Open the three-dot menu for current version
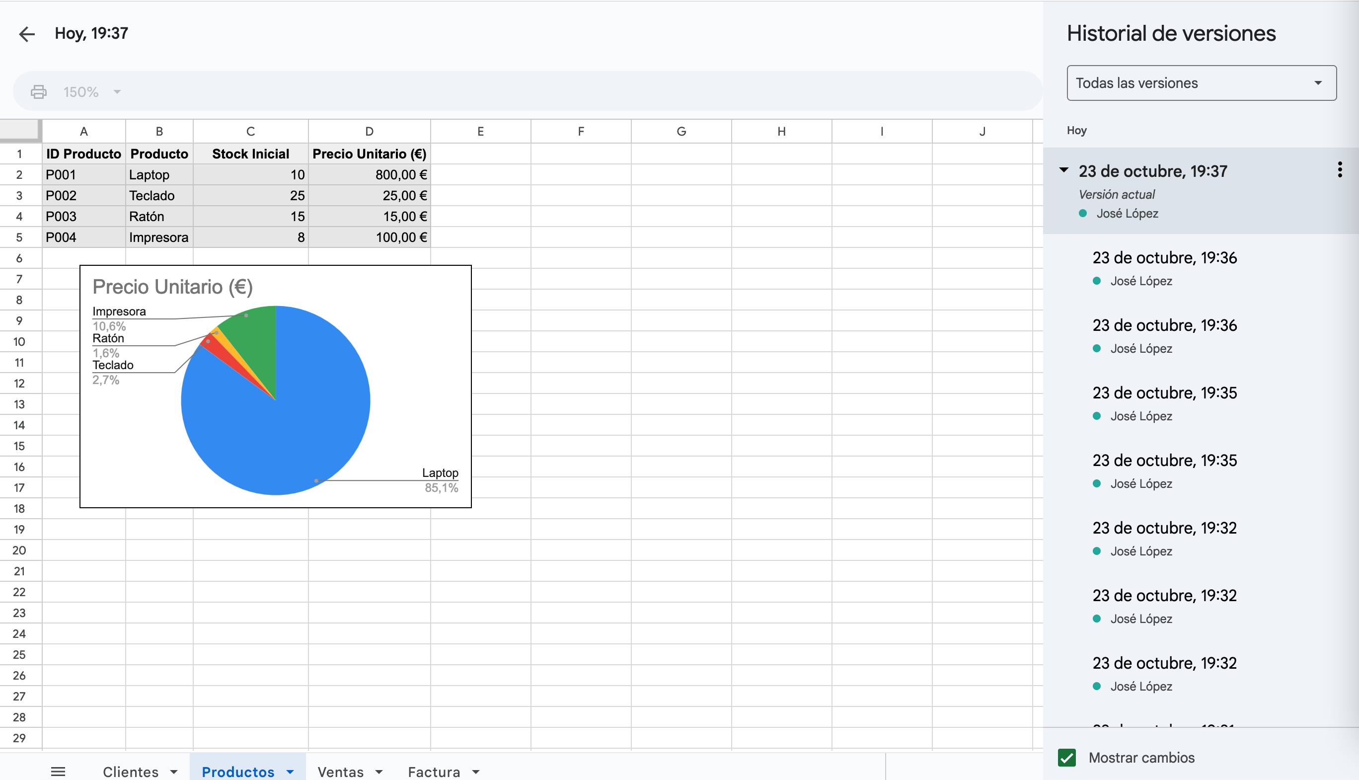The height and width of the screenshot is (780, 1359). (1339, 170)
